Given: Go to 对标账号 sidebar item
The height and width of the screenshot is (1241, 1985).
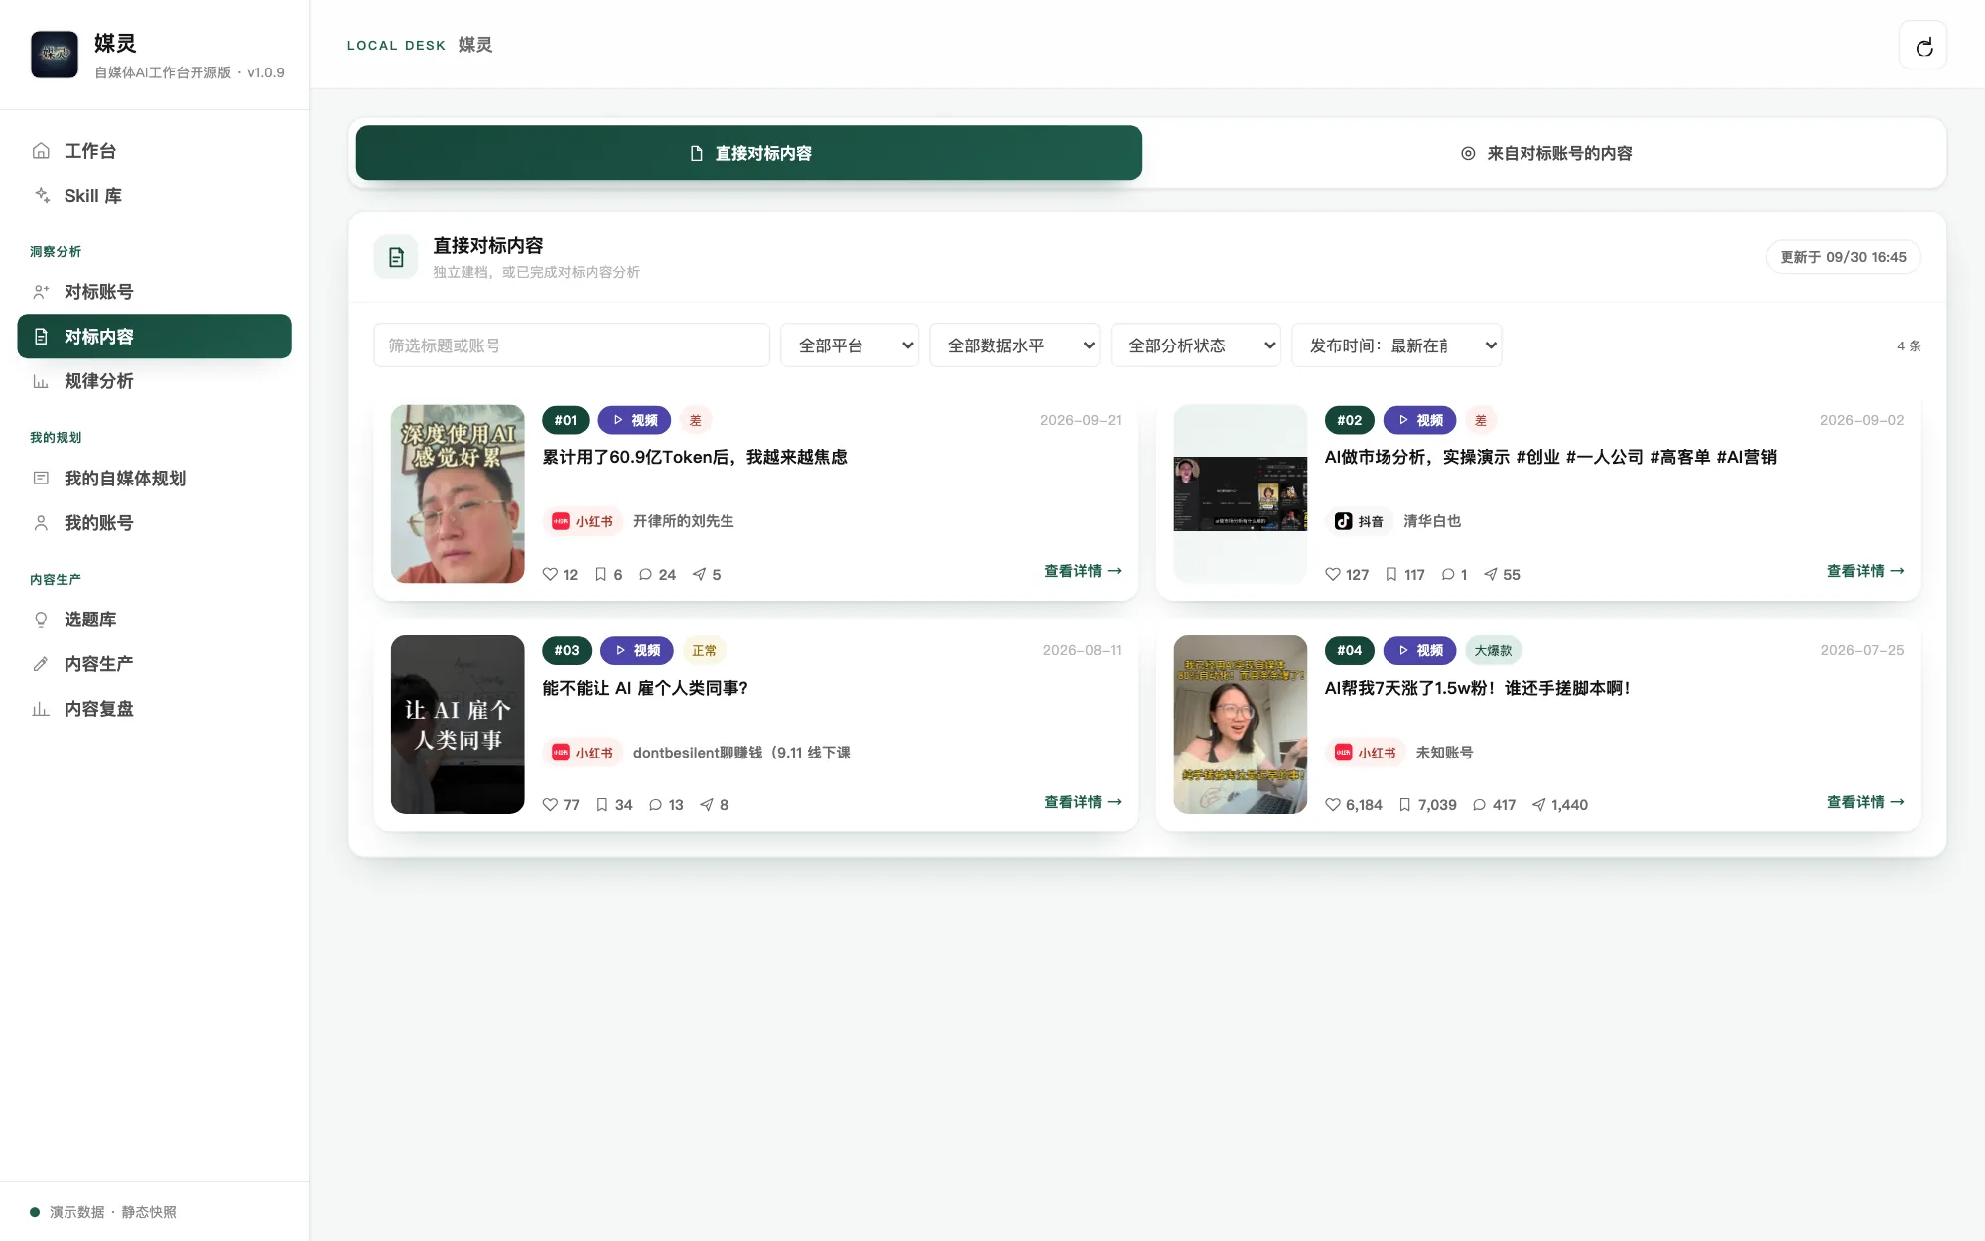Looking at the screenshot, I should [154, 292].
